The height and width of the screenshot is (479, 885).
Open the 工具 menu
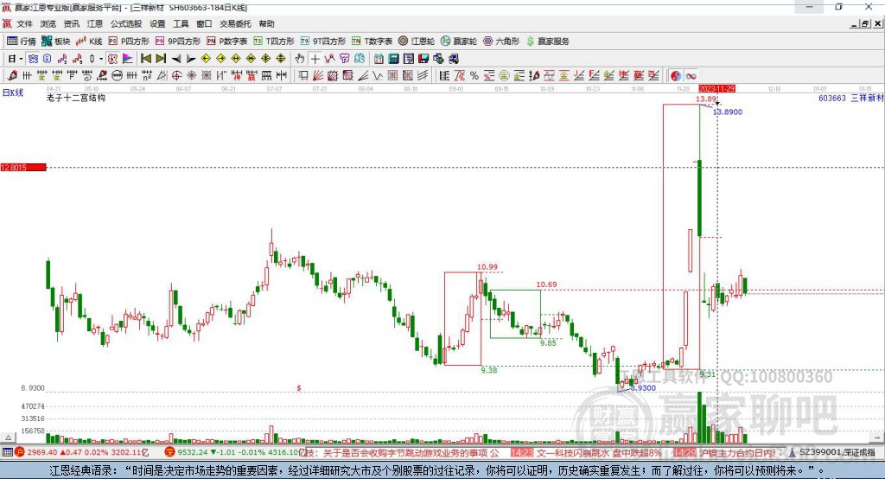coord(181,23)
